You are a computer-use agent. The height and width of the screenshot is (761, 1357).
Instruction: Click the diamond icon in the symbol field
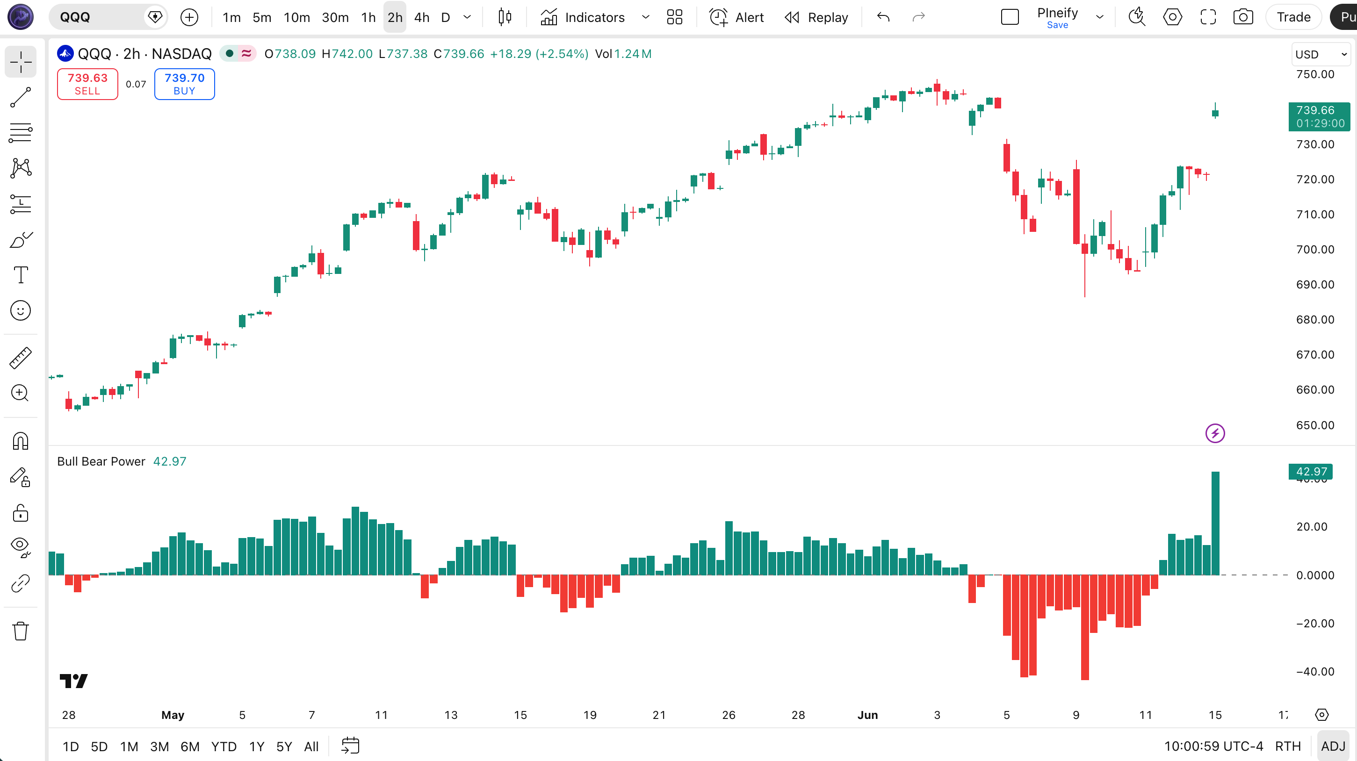[155, 17]
